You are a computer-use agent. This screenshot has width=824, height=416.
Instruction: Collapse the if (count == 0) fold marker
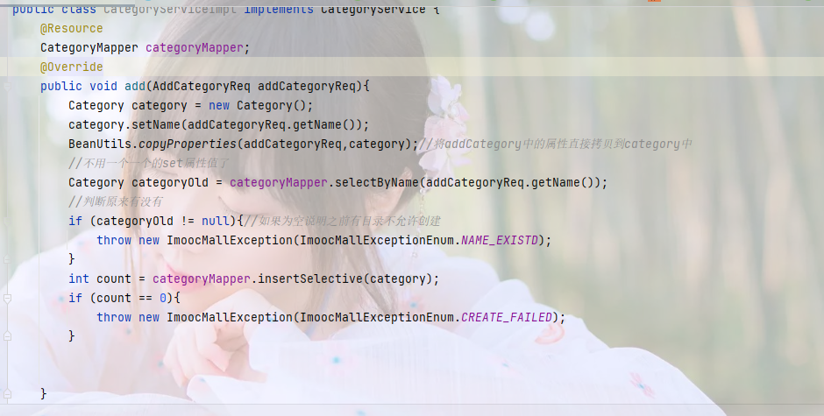7,299
